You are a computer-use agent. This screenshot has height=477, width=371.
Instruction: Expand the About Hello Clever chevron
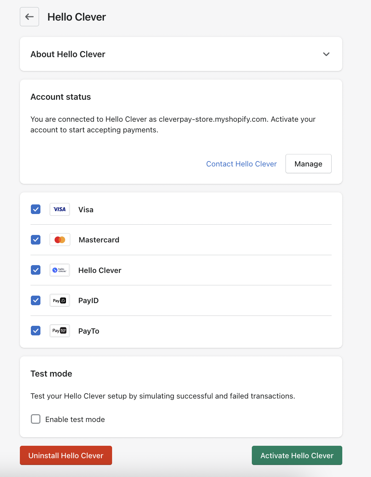[326, 54]
